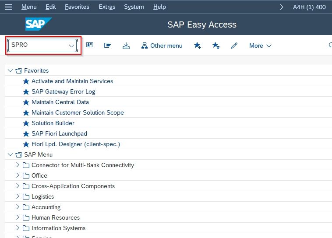This screenshot has width=332, height=238.
Task: Expand Connector for Multi-Bank Connectivity folder
Action: pos(18,165)
